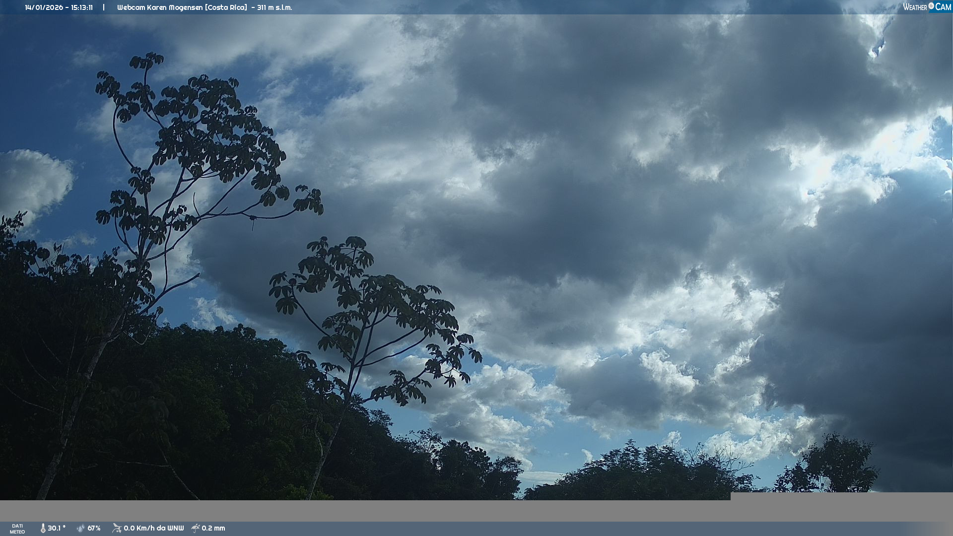The width and height of the screenshot is (953, 536).
Task: Click the 15:13:11 time stamp
Action: [82, 7]
